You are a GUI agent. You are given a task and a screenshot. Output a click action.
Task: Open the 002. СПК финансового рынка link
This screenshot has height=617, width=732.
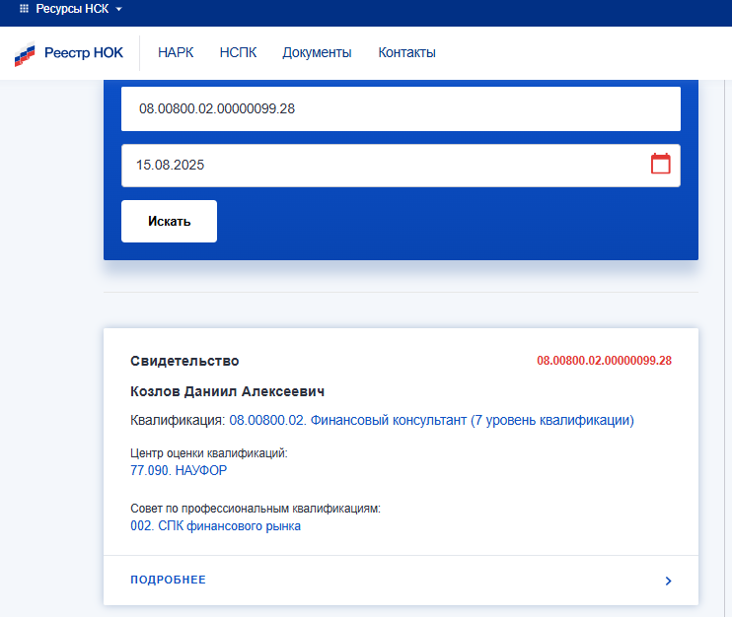[215, 526]
